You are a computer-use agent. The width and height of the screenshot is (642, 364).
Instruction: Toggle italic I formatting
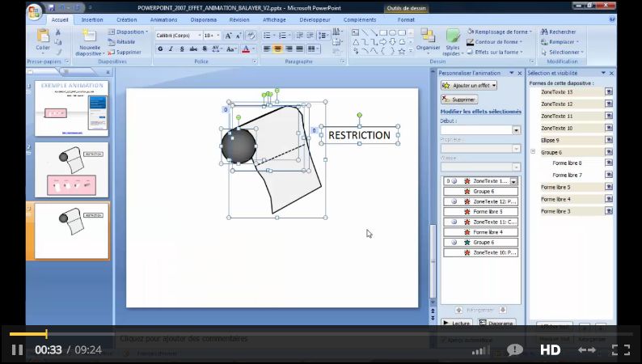(171, 49)
